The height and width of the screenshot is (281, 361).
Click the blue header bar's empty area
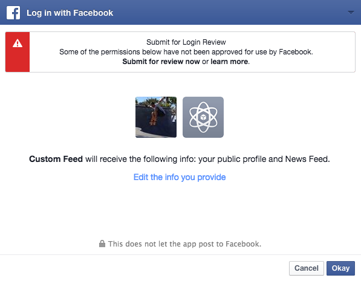[230, 13]
